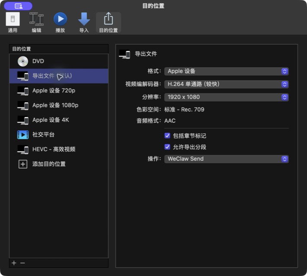This screenshot has height=276, width=307.
Task: Click the 视频编解码器 label
Action: [143, 84]
